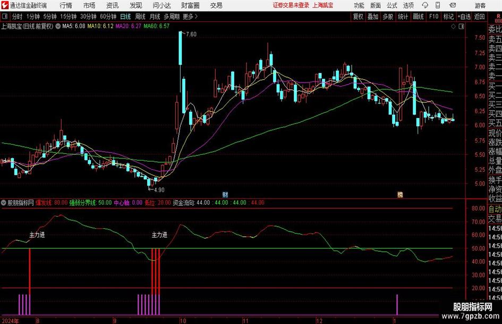Open the 问小达 menu

pos(161,5)
